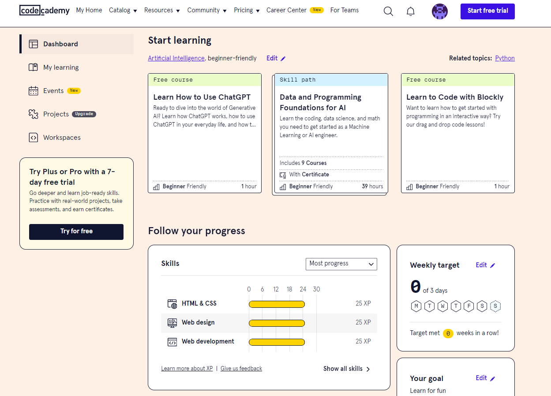
Task: Click the HTML & CSS progress bar
Action: coord(277,304)
